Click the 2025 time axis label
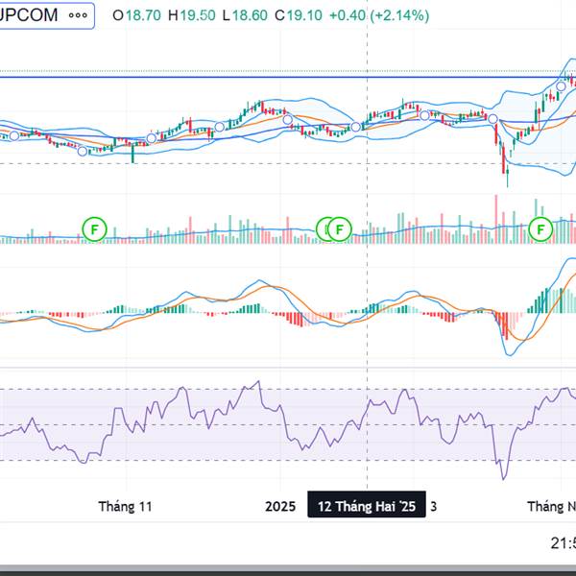The height and width of the screenshot is (576, 576). point(280,506)
